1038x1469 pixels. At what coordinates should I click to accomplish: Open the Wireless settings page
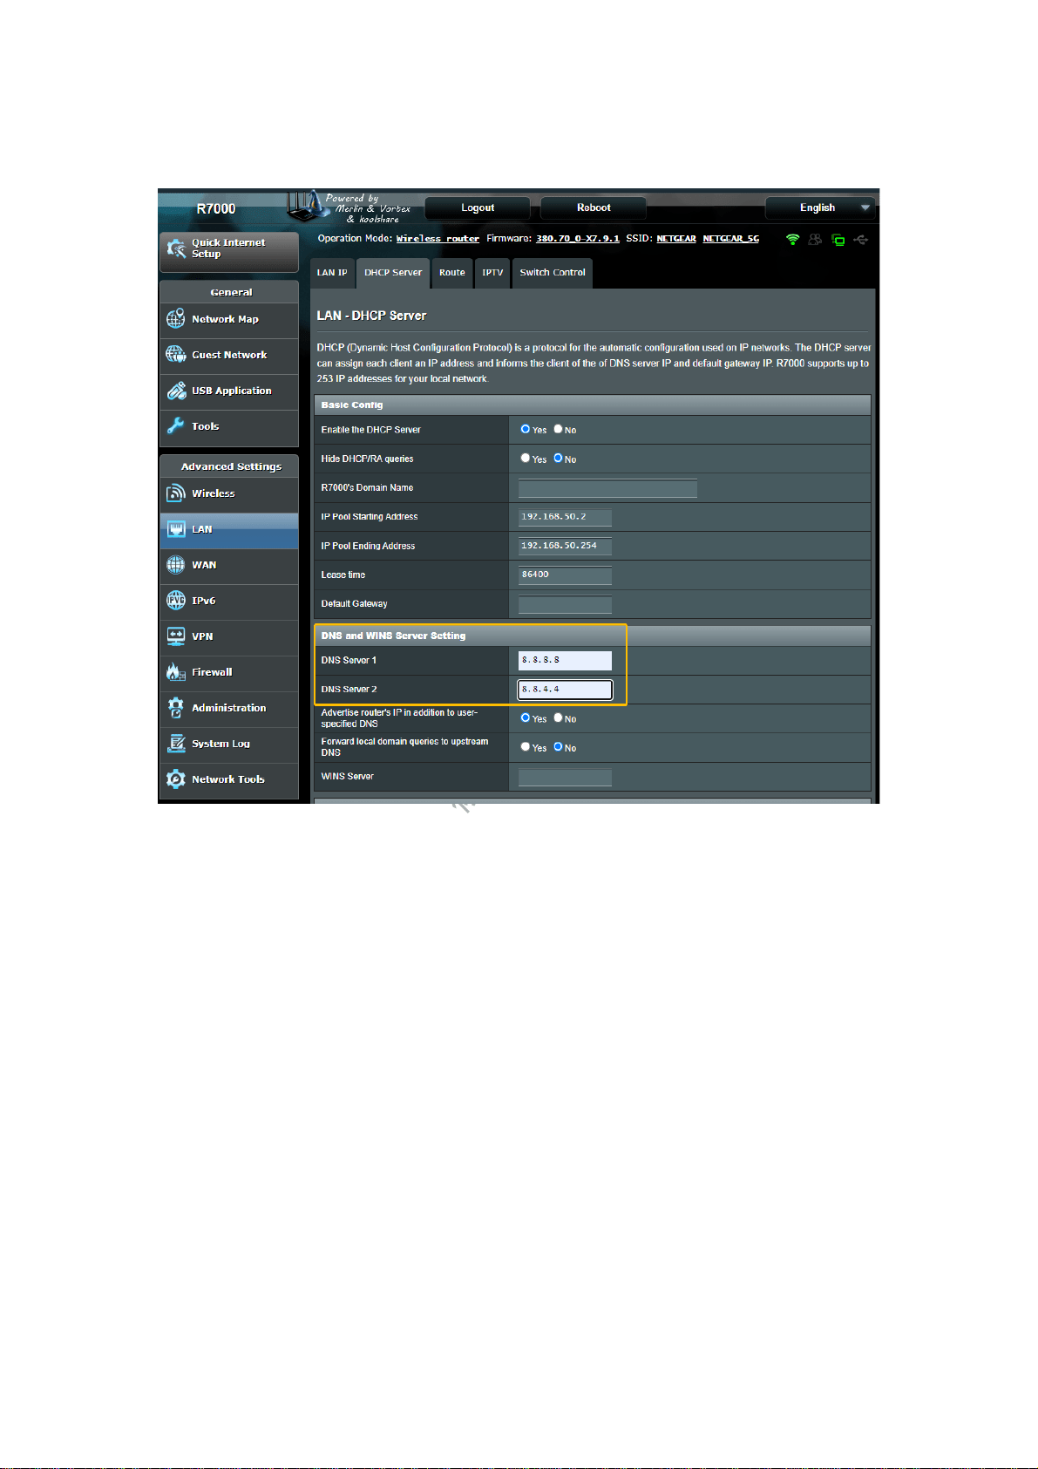click(x=228, y=493)
